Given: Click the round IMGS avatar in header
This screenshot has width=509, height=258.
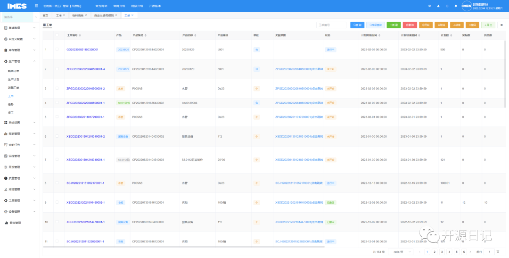Looking at the screenshot, I should pos(467,6).
